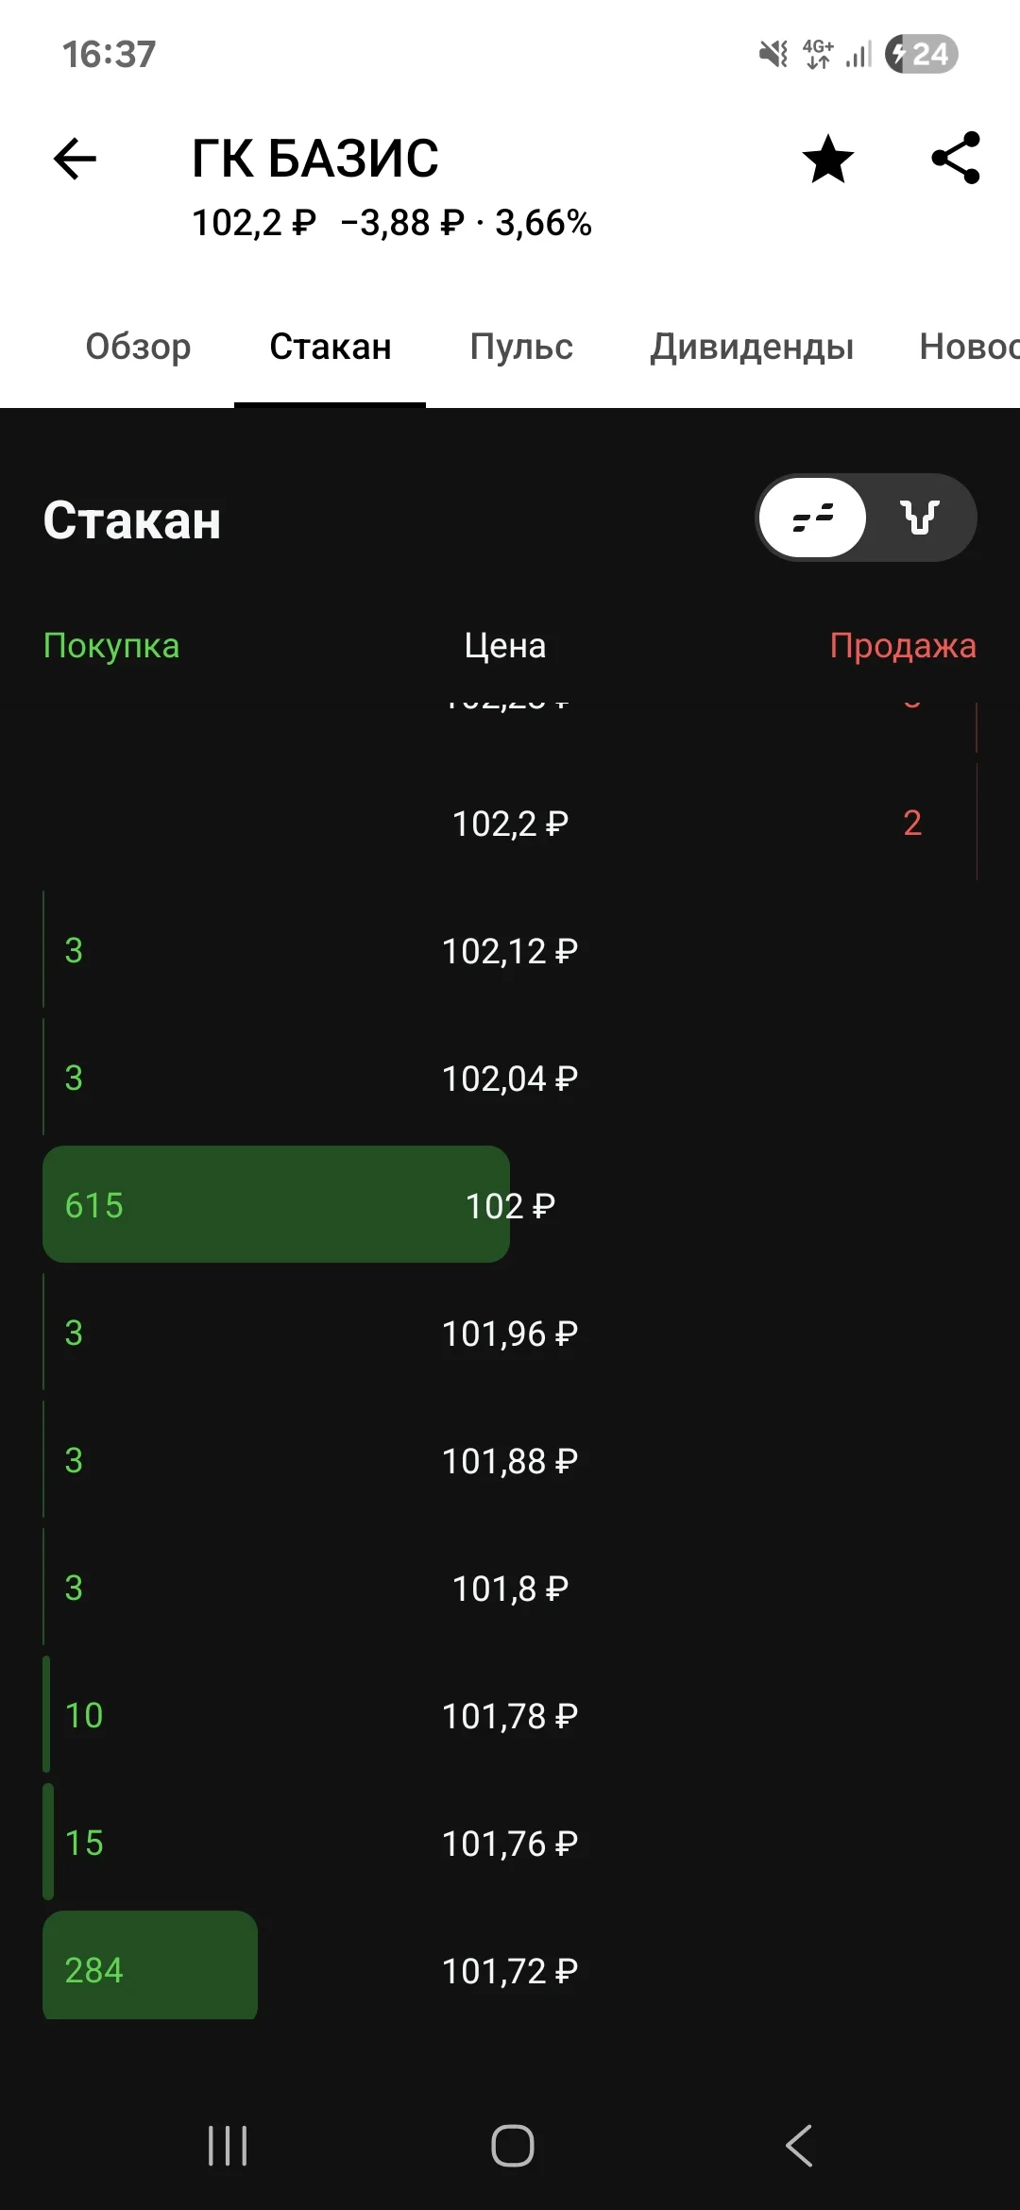Screen dimensions: 1020x2210
Task: Tap the Android home button icon
Action: pos(513,2146)
